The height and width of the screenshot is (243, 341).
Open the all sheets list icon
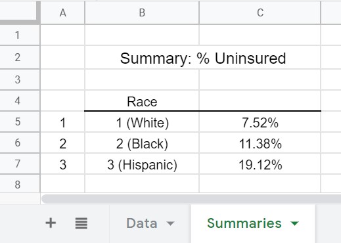(81, 223)
